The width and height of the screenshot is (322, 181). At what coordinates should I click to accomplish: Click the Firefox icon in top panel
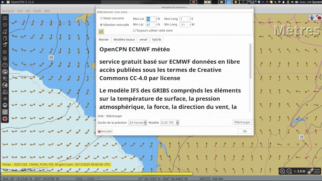[193, 2]
